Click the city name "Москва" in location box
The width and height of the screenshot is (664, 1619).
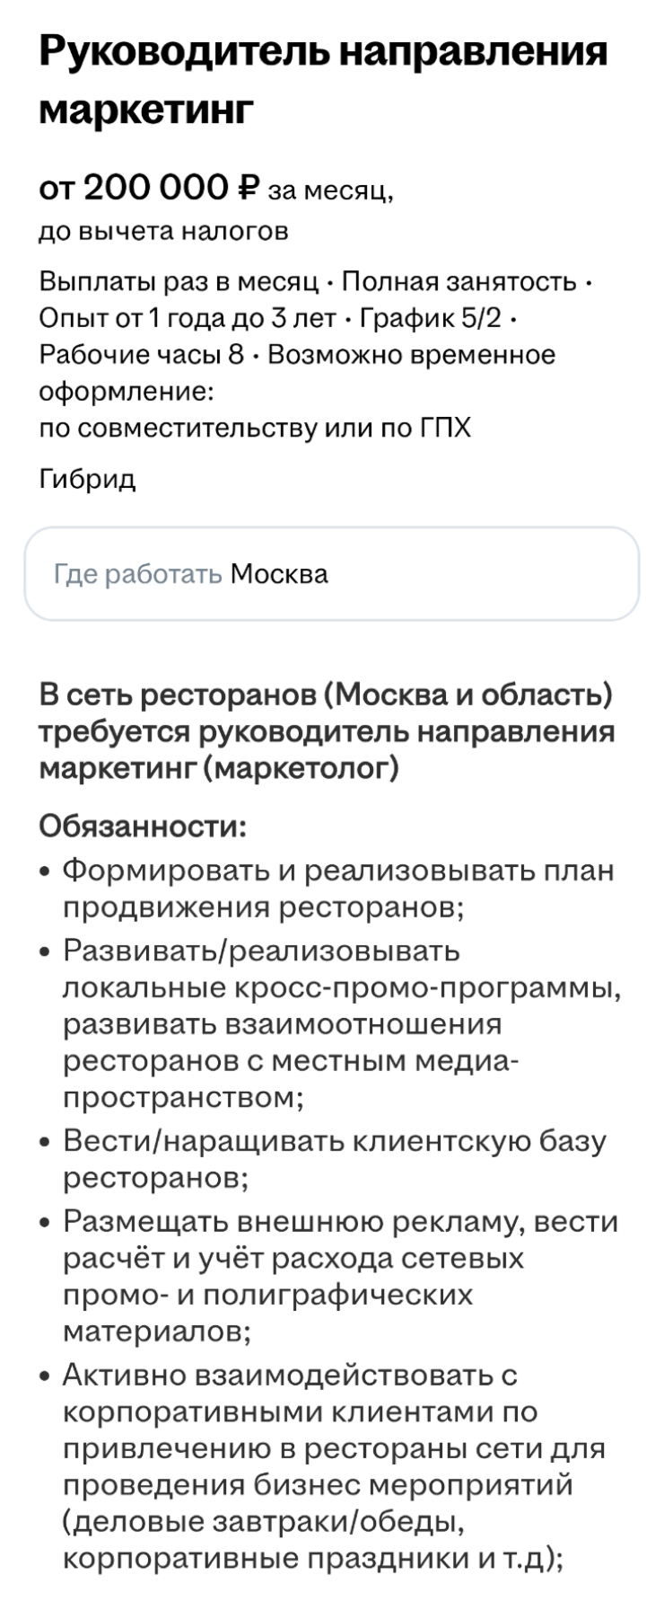279,574
